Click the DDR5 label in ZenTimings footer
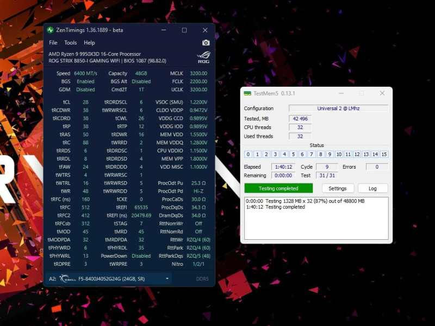Screen dimensions: 435x326 pos(202,279)
